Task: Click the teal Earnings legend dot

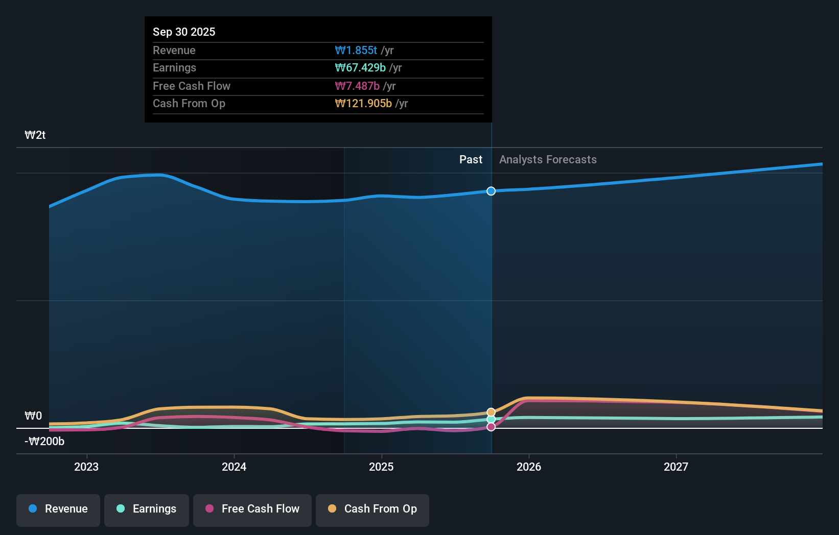Action: 120,508
